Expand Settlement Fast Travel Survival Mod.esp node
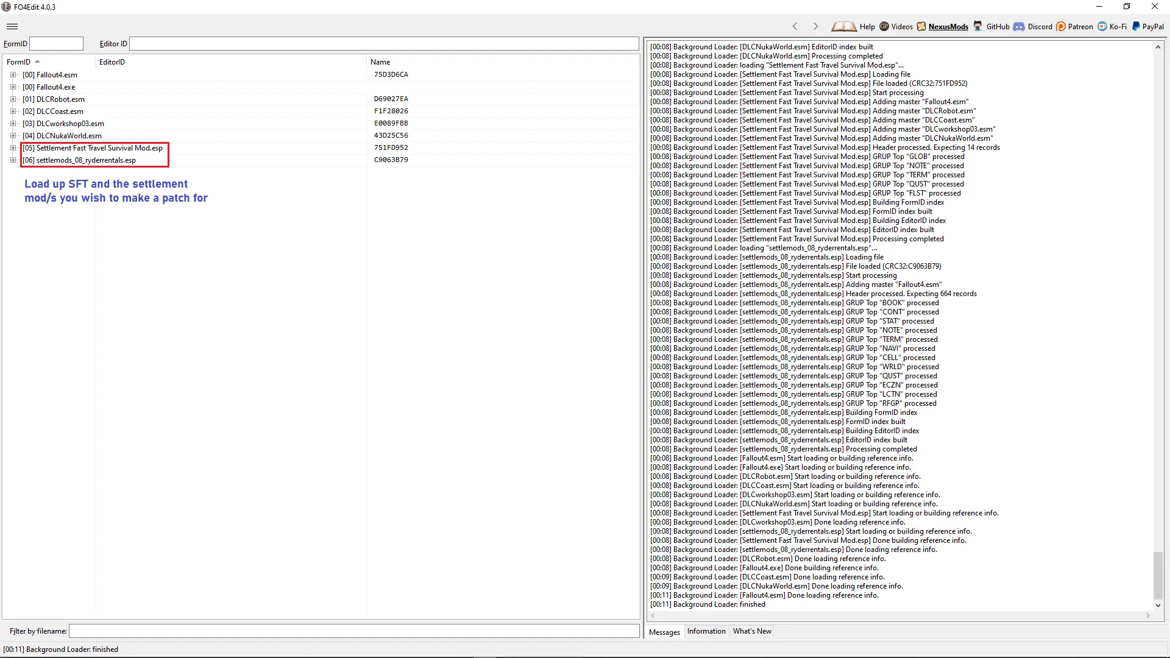Viewport: 1170px width, 658px height. tap(13, 148)
